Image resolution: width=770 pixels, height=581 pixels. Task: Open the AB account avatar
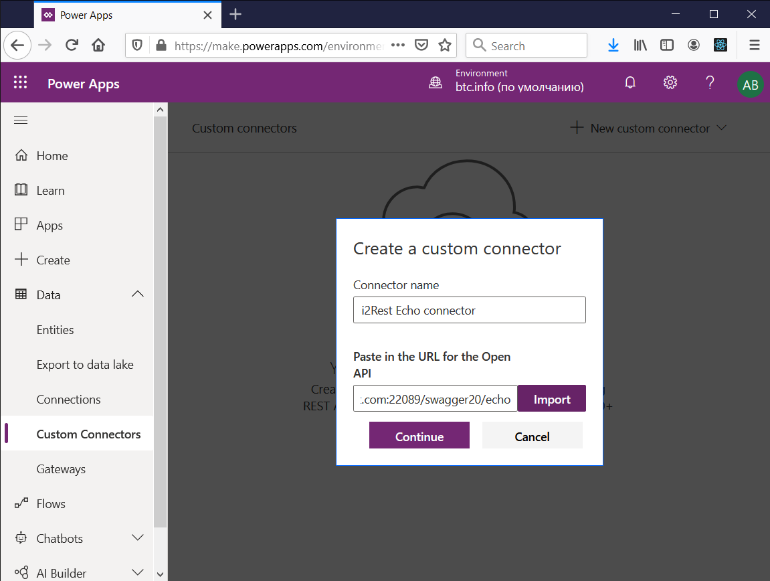(x=750, y=84)
